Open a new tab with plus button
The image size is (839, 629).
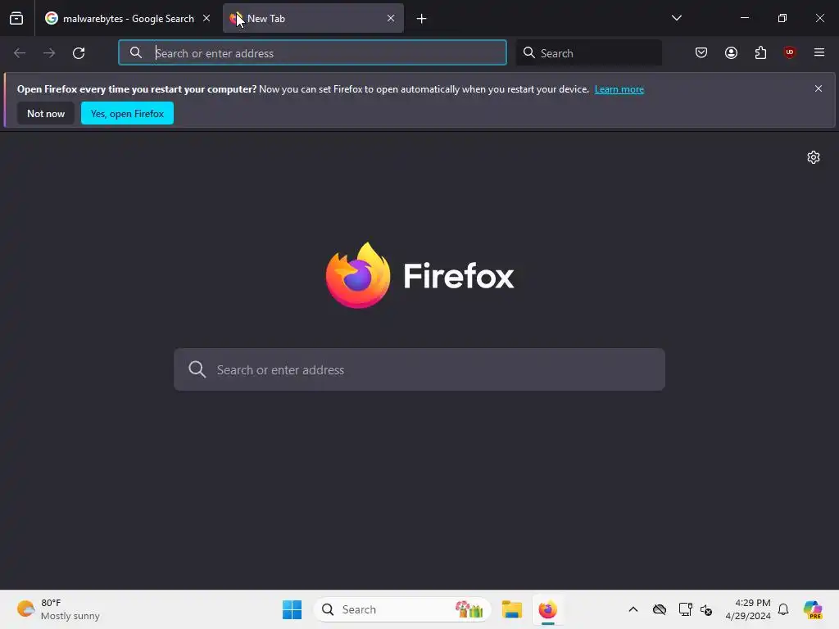tap(422, 19)
